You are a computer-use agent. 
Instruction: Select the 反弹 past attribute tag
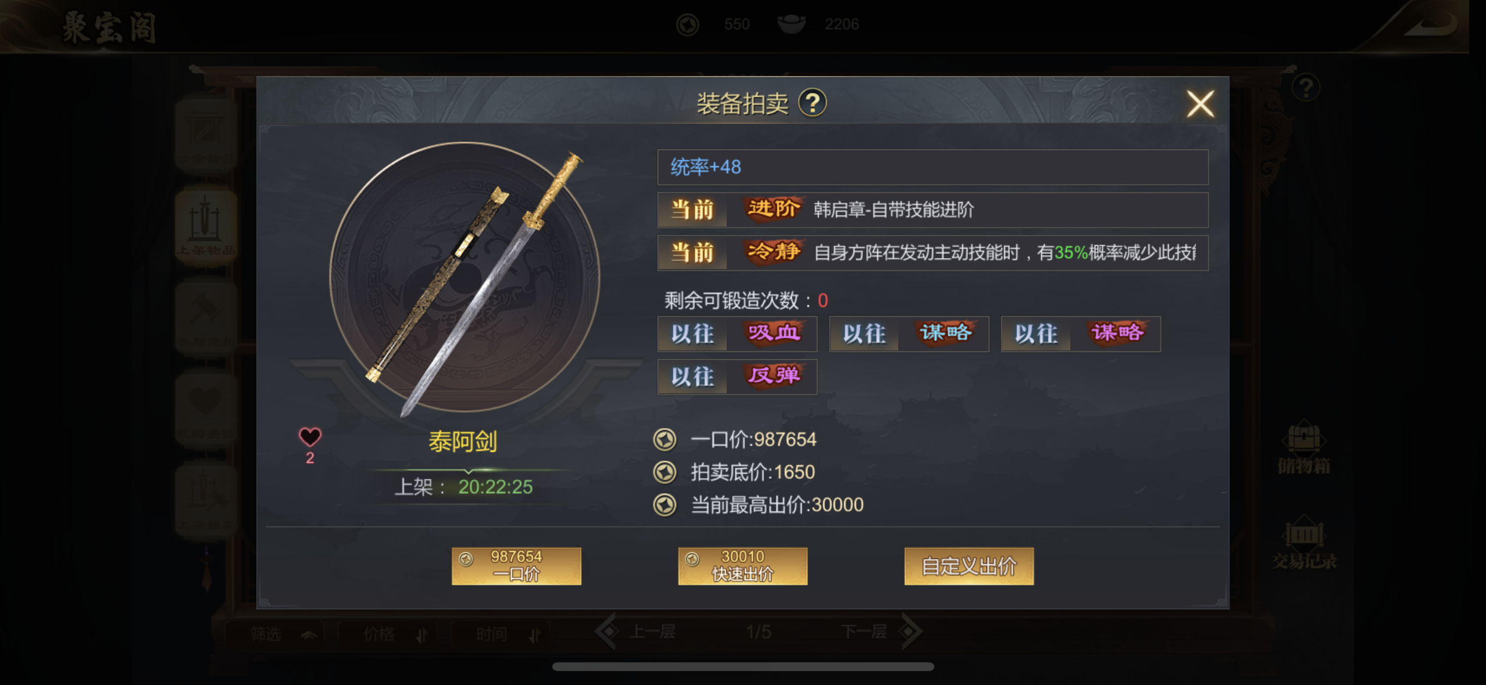(737, 376)
